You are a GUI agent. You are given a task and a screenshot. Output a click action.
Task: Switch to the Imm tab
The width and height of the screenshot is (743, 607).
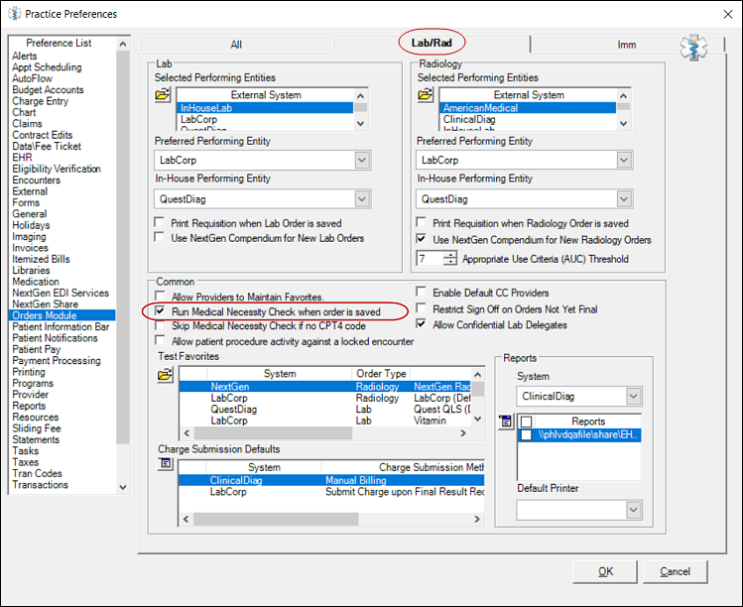coord(626,45)
